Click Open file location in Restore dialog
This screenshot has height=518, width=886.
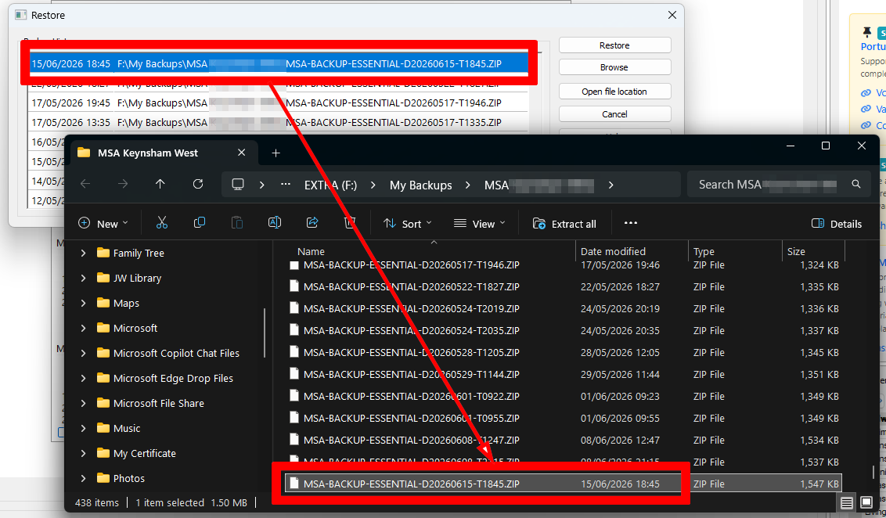point(614,92)
